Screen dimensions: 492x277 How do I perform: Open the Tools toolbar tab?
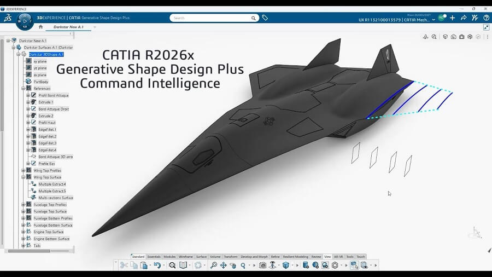[350, 257]
